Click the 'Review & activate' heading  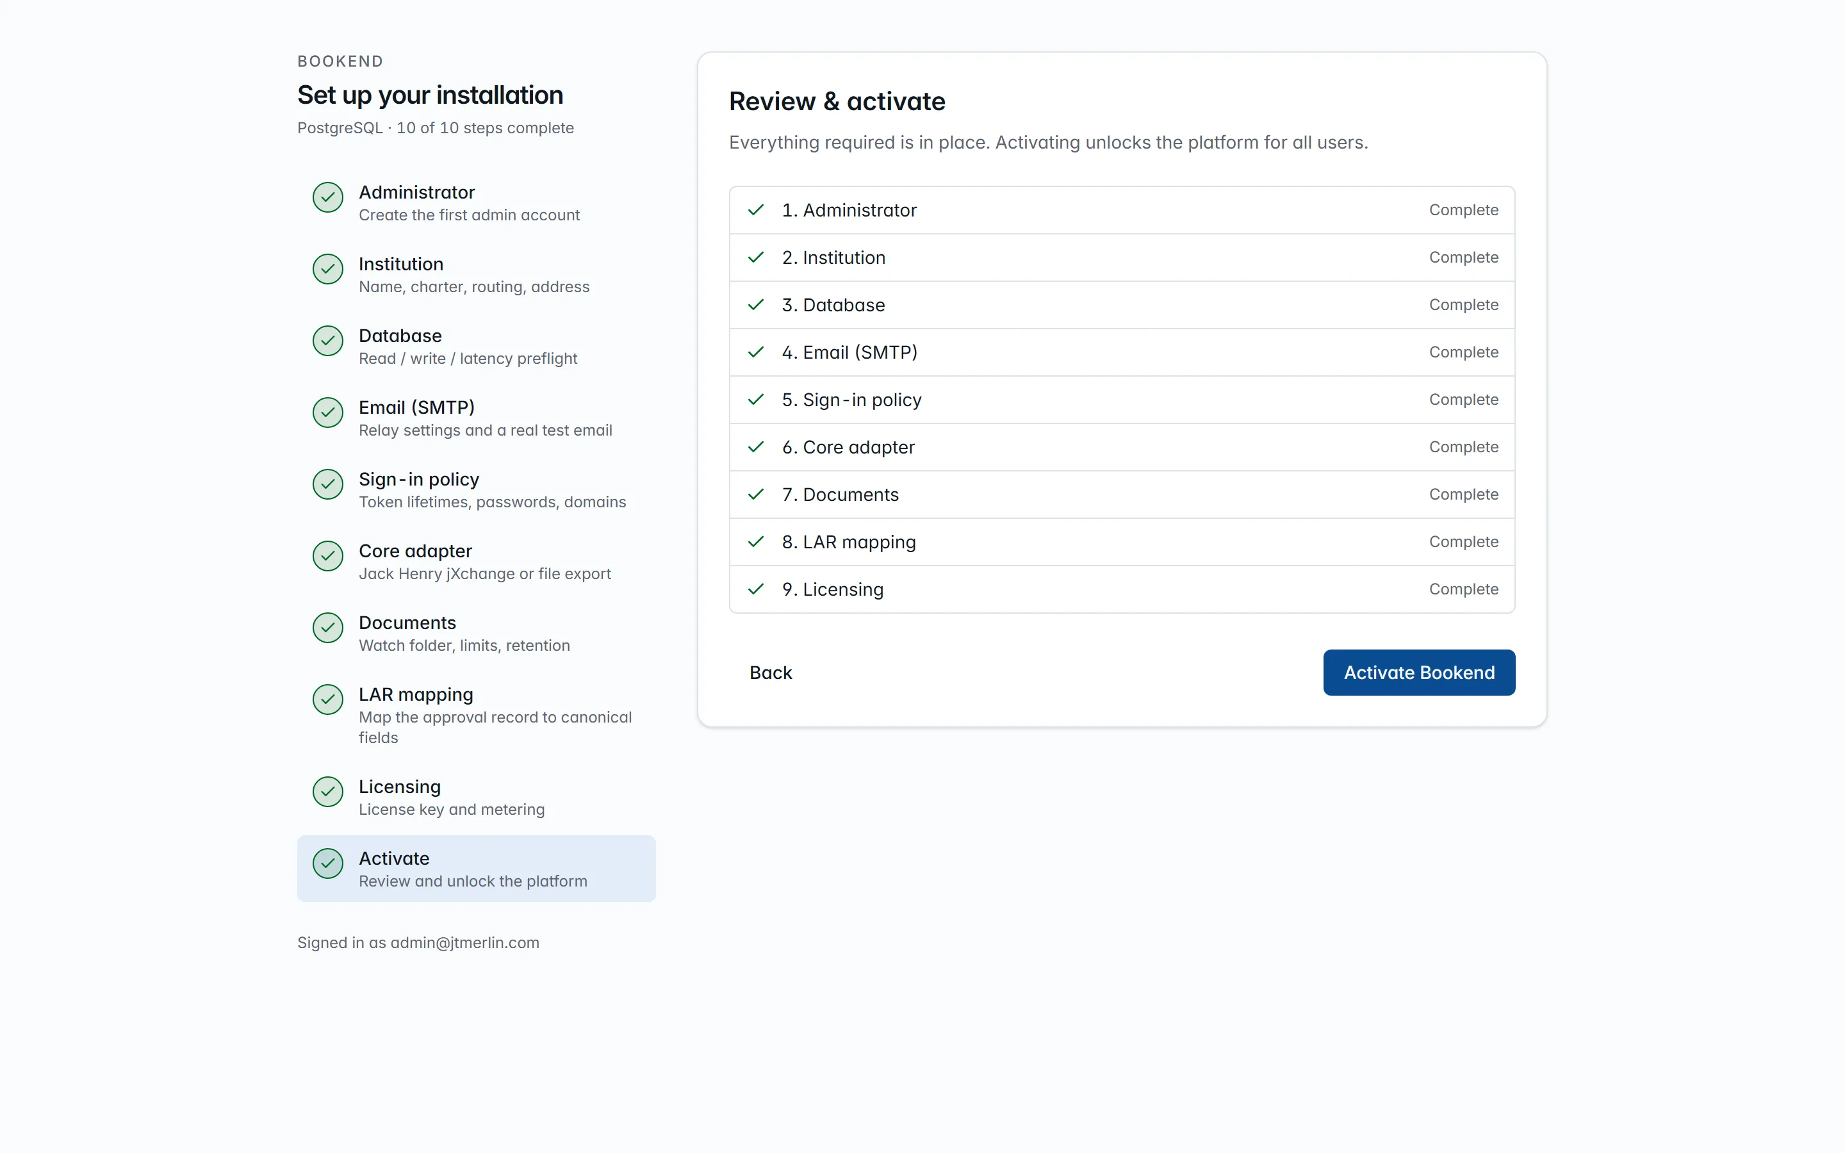pyautogui.click(x=837, y=101)
